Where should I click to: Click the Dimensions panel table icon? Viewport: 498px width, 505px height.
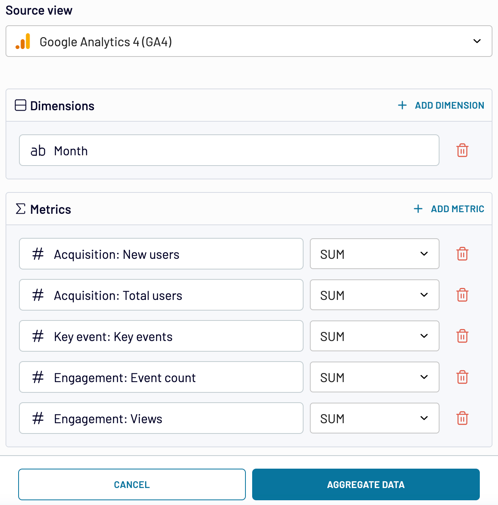(20, 105)
